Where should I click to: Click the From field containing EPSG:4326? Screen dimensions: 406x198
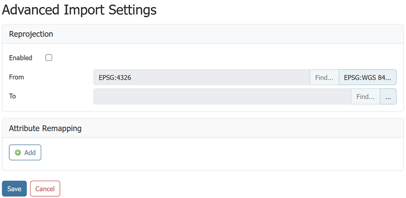click(201, 77)
